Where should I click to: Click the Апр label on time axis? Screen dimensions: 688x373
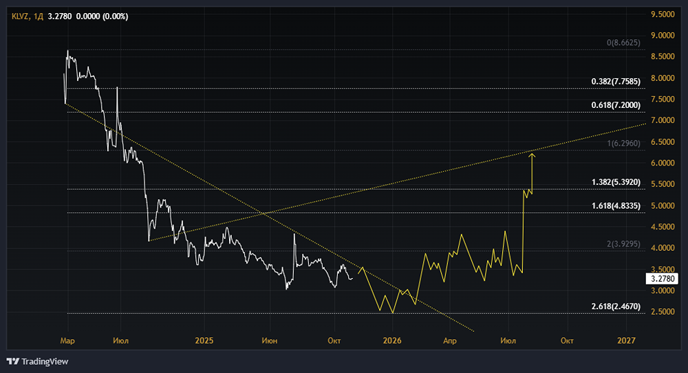tap(449, 340)
